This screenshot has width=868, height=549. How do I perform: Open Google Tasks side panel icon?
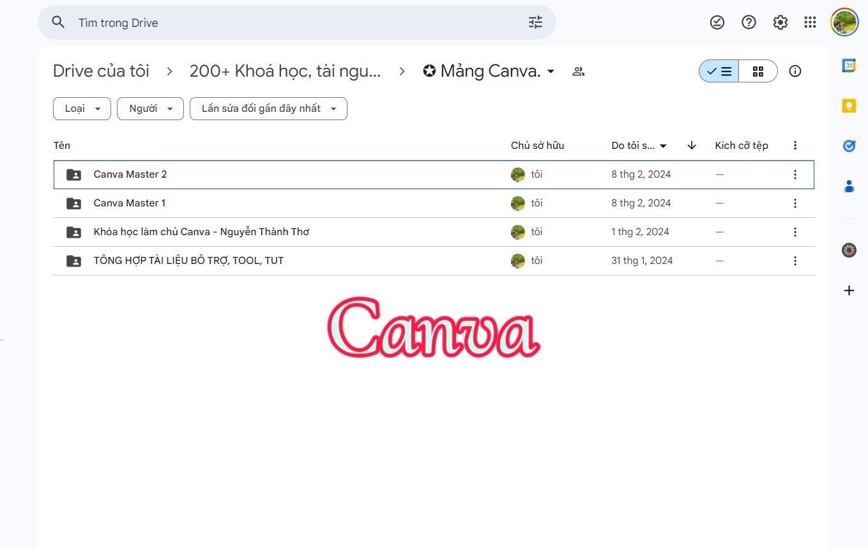click(x=849, y=146)
